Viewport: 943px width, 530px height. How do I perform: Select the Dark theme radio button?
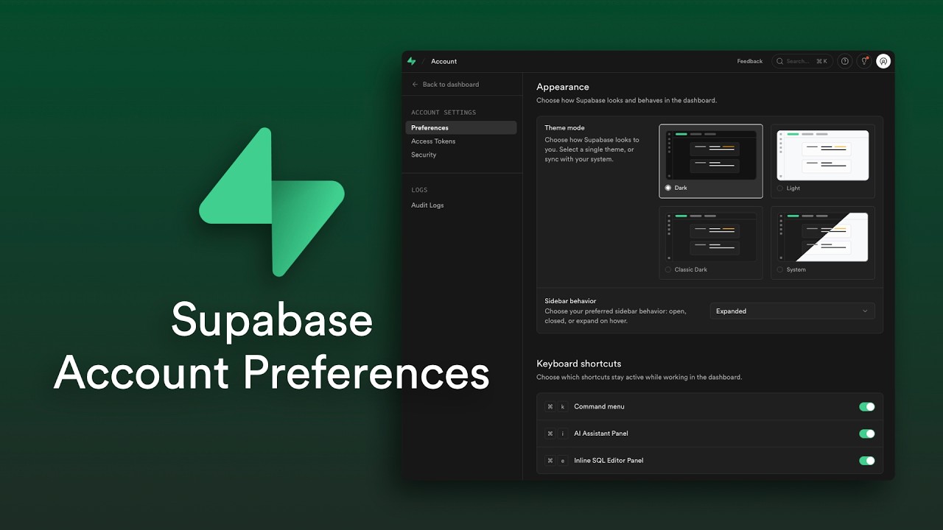click(668, 188)
